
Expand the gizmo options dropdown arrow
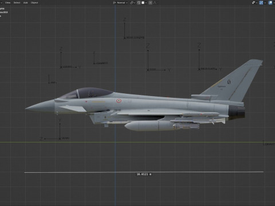pyautogui.click(x=265, y=3)
